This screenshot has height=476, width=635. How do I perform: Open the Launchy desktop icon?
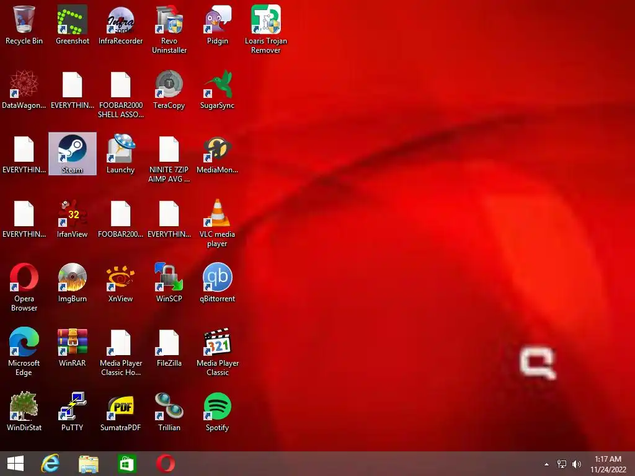(120, 154)
